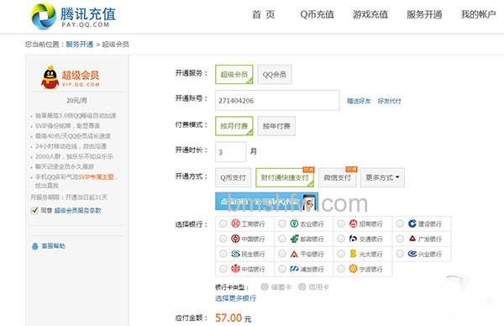Open the 更多方式 payment dropdown
The height and width of the screenshot is (326, 504).
pos(382,177)
